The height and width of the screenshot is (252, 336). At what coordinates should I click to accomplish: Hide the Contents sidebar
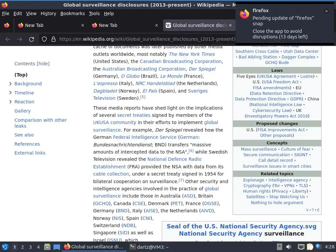tap(43, 64)
